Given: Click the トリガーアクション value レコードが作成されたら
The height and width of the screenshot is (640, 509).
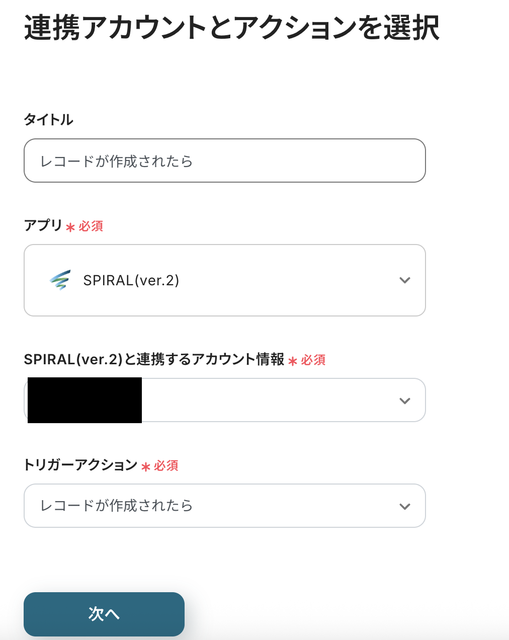Looking at the screenshot, I should pyautogui.click(x=117, y=506).
